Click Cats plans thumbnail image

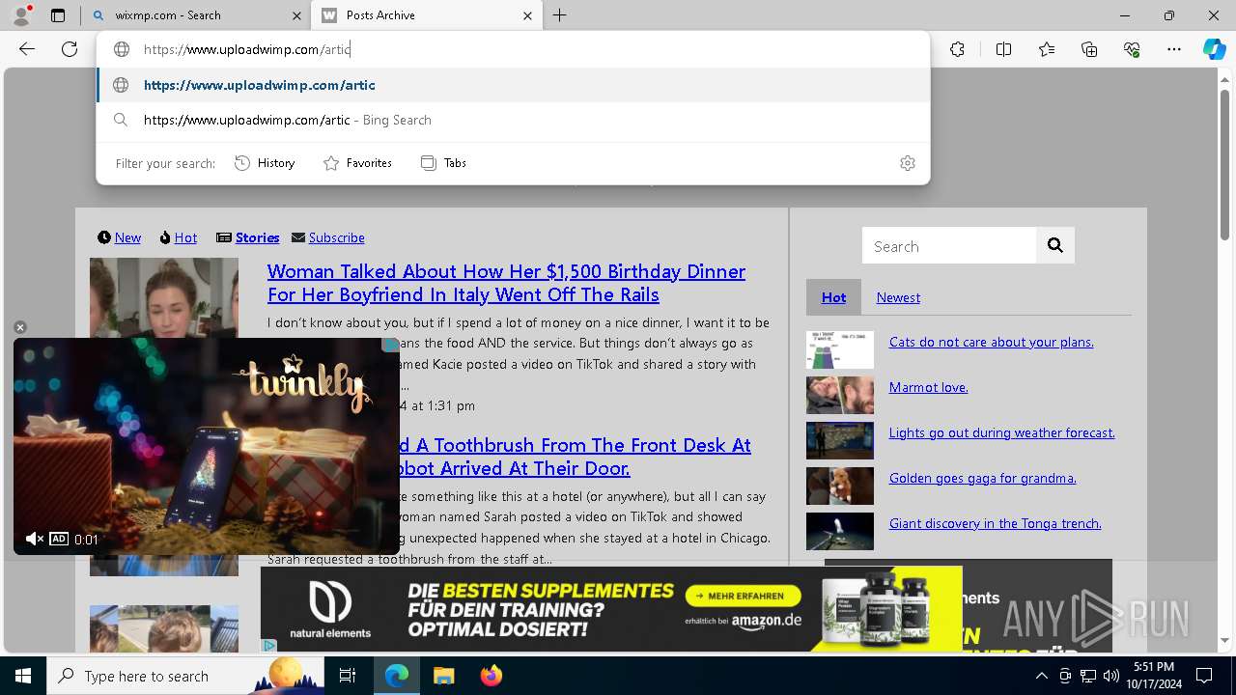click(x=840, y=350)
